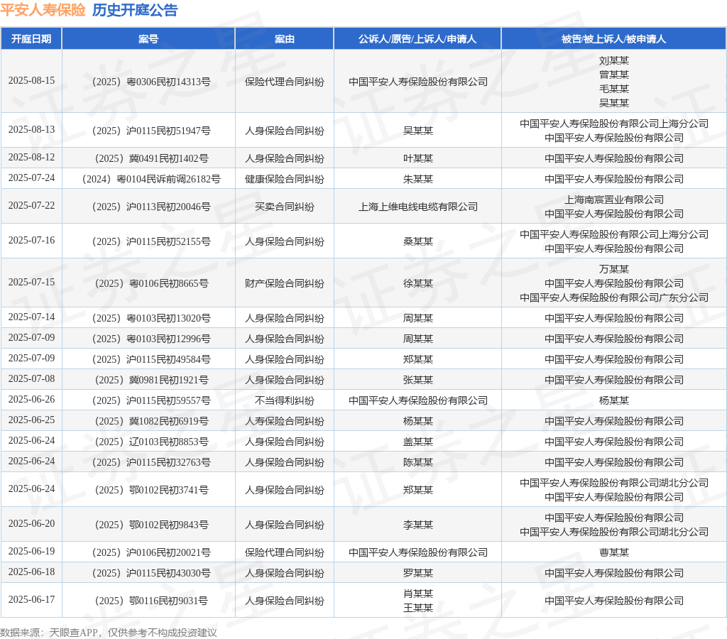Click the 数据来源 天眼查APP footer note
Viewport: 727px width, 639px height.
pos(109,633)
